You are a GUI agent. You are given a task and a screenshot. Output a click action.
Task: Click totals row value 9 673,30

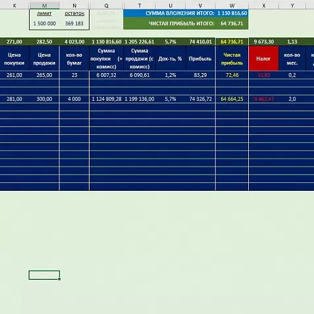point(264,41)
